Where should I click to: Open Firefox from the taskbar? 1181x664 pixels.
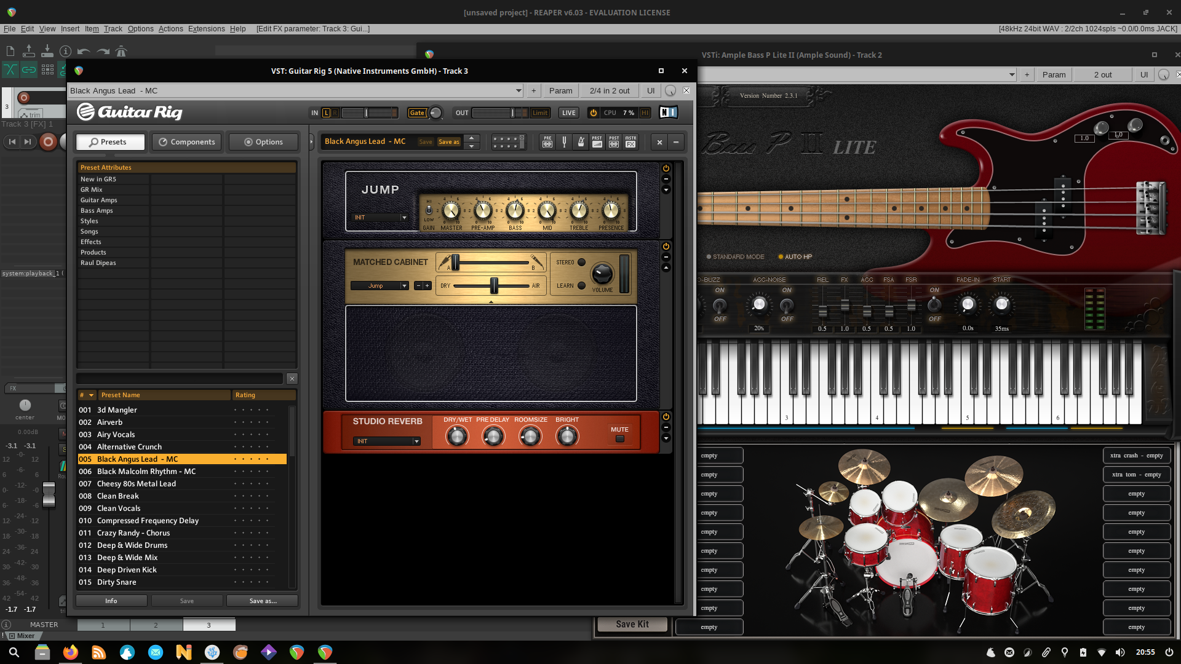coord(71,652)
